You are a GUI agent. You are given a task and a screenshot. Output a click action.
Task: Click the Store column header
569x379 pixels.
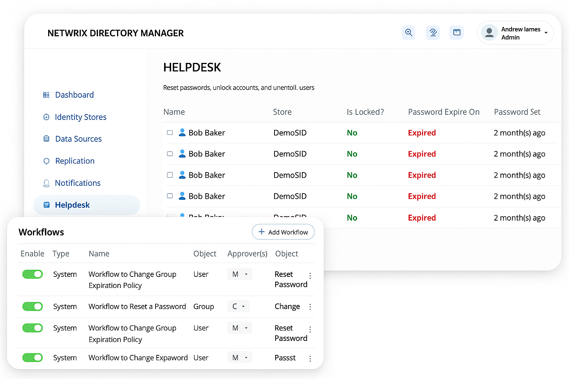[282, 112]
